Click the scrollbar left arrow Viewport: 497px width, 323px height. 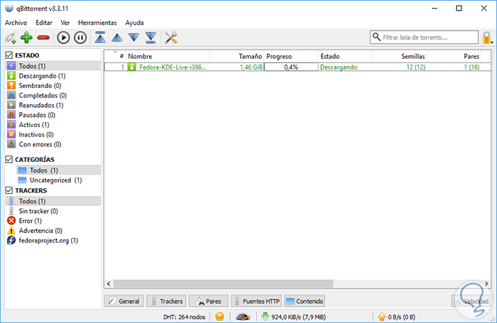pyautogui.click(x=109, y=283)
